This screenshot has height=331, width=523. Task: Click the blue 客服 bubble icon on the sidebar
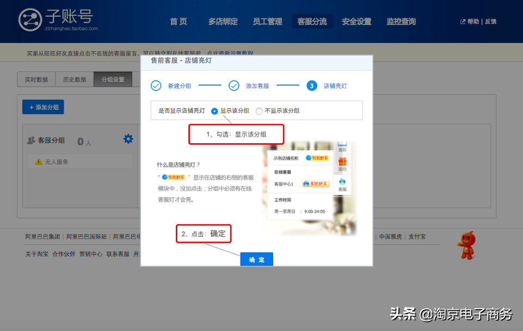(x=342, y=182)
